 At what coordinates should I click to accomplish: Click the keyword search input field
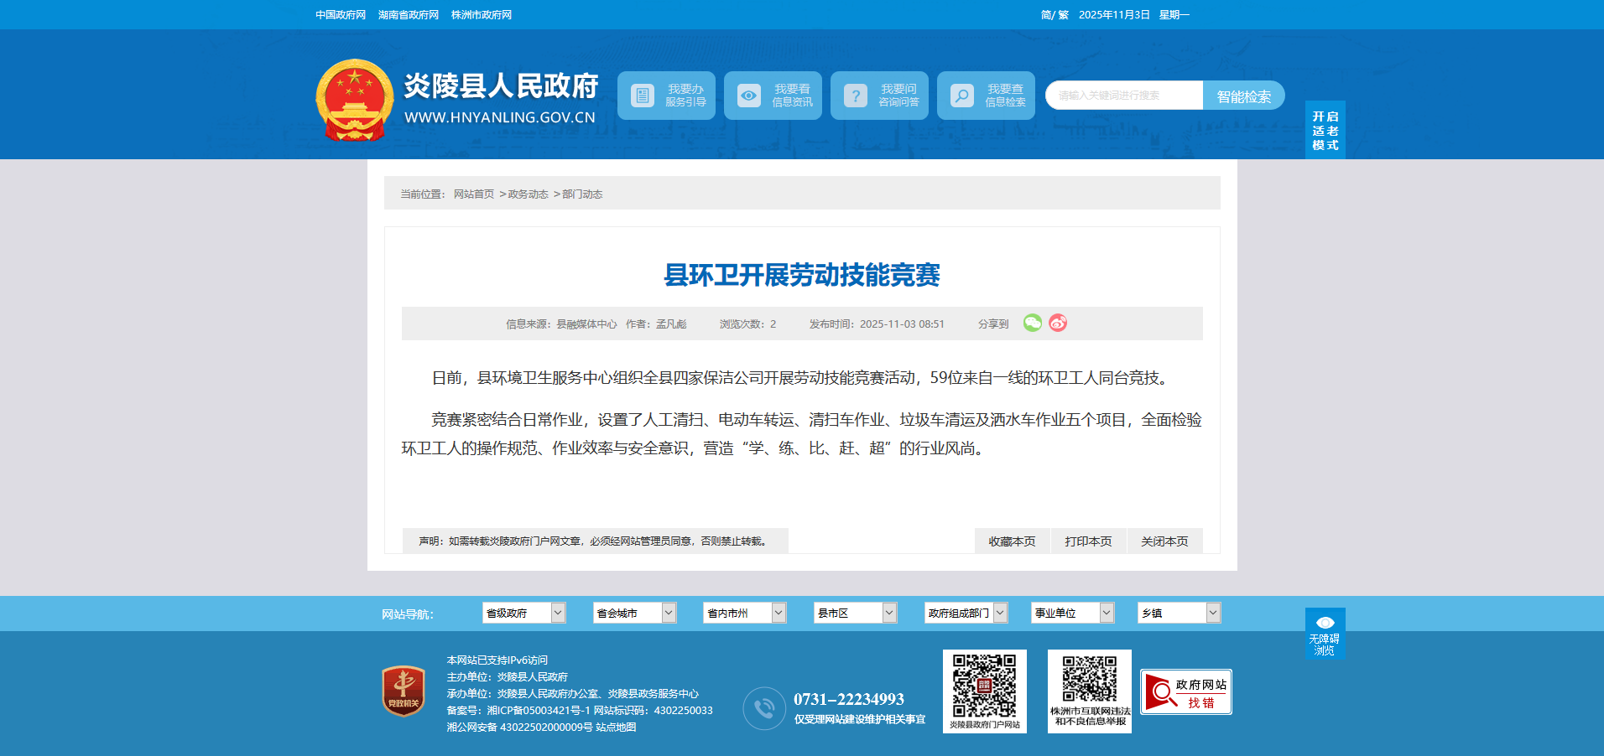(1124, 96)
